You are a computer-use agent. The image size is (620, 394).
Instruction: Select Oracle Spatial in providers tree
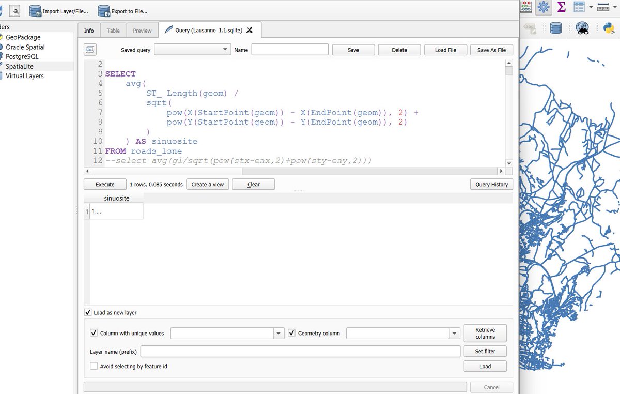[25, 47]
